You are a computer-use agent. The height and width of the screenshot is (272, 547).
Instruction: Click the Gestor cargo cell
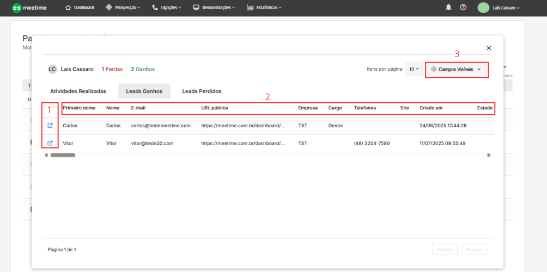pos(336,125)
